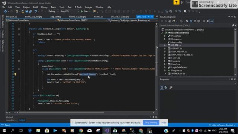238x134 pixels.
Task: Click the Stop sharing button
Action: coord(151,122)
